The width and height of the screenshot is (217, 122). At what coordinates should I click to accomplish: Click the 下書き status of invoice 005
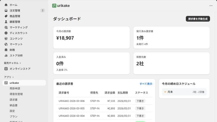[x=140, y=108]
